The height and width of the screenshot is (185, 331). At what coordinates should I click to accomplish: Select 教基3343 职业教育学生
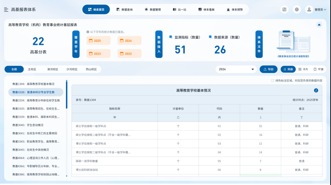point(36,141)
